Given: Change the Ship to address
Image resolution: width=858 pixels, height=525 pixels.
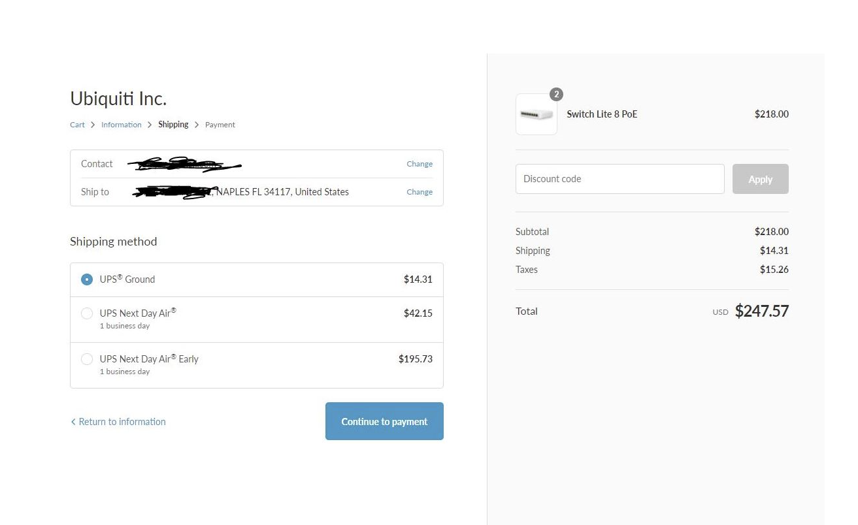Looking at the screenshot, I should tap(419, 192).
